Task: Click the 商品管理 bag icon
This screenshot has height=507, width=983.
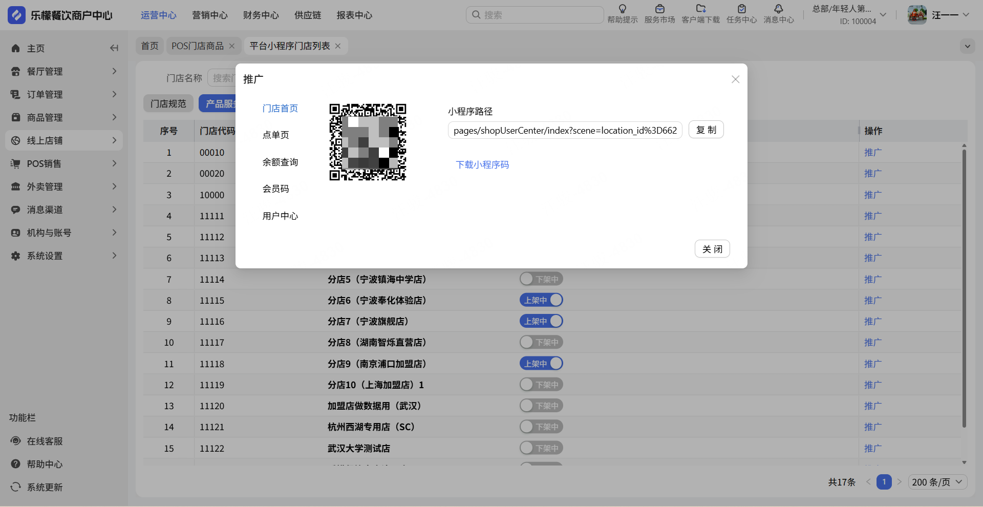Action: pyautogui.click(x=16, y=117)
